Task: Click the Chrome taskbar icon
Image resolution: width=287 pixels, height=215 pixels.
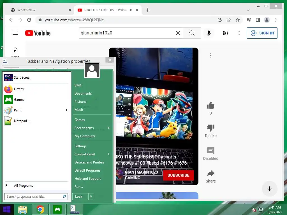Action: [x=40, y=209]
